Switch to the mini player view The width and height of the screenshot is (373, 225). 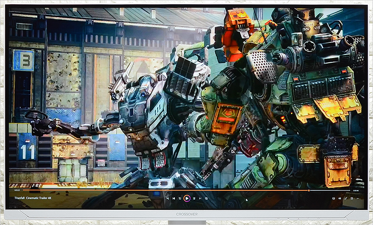(352, 198)
